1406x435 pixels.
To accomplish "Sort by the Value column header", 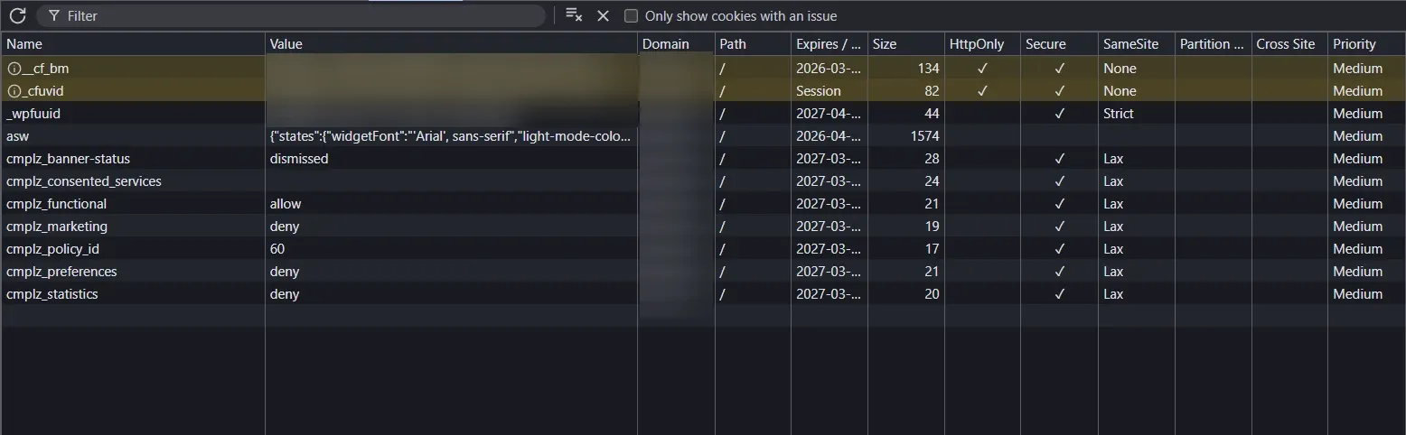I will click(286, 44).
